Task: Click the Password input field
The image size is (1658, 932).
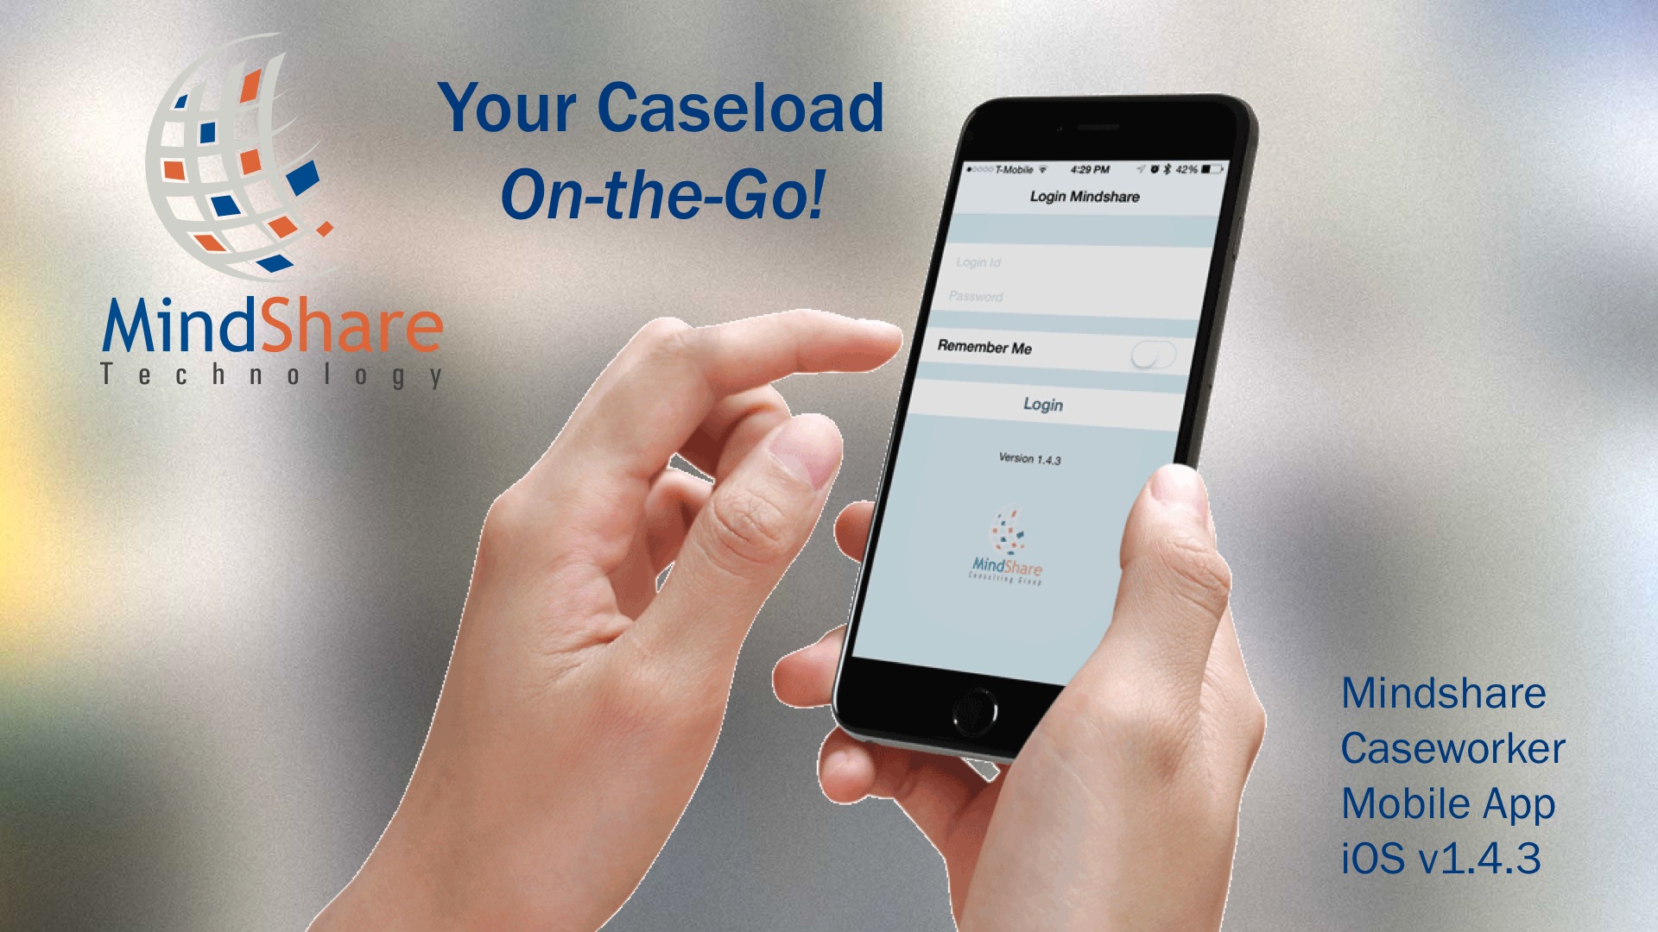Action: (1025, 296)
